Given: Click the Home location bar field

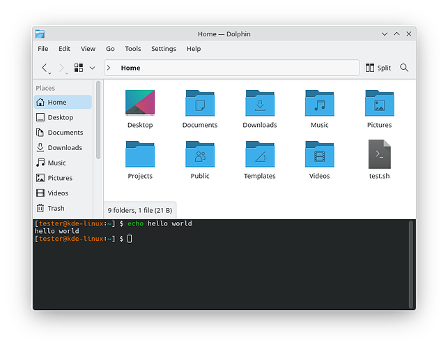Looking at the screenshot, I should click(232, 68).
